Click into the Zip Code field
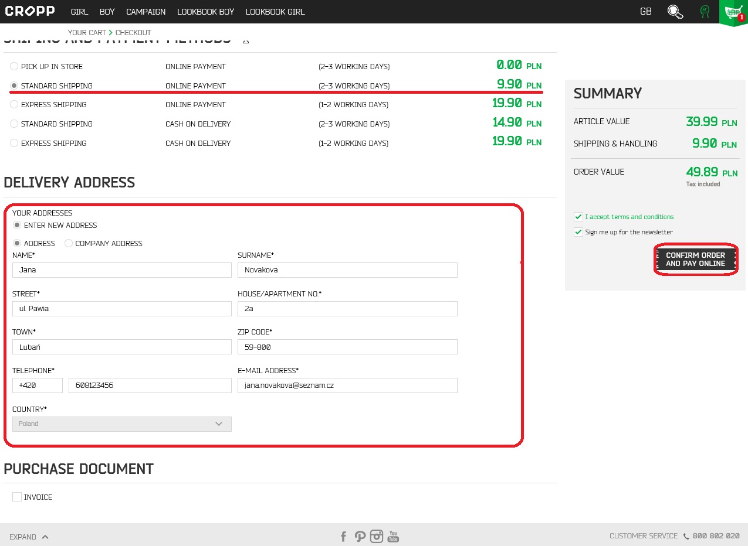Viewport: 748px width, 546px height. click(347, 347)
